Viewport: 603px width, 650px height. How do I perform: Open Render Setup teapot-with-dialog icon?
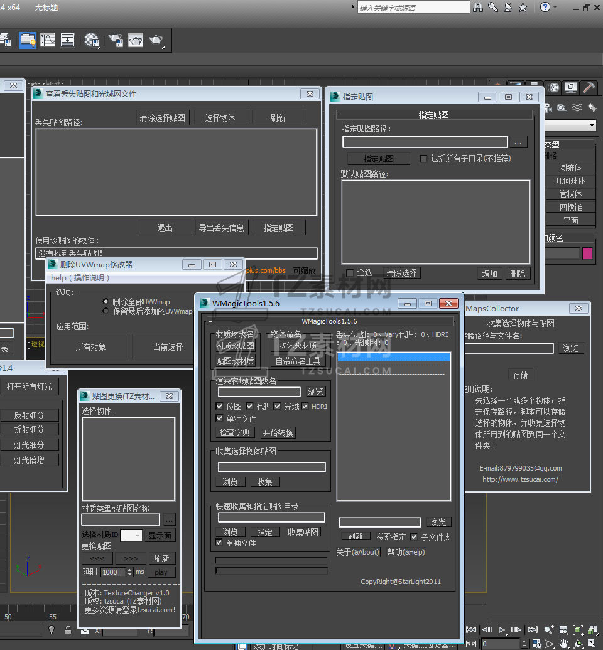116,40
